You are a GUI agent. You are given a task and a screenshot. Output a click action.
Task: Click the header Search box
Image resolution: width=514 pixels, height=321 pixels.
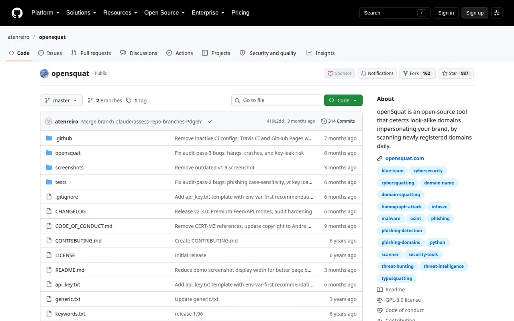tap(395, 13)
